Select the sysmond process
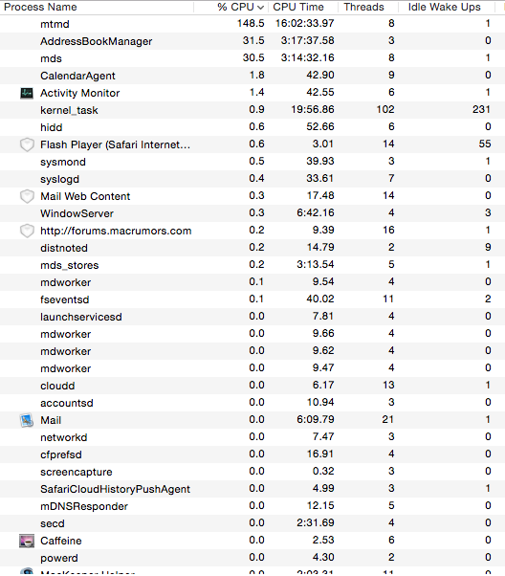505x576 pixels. (x=63, y=162)
